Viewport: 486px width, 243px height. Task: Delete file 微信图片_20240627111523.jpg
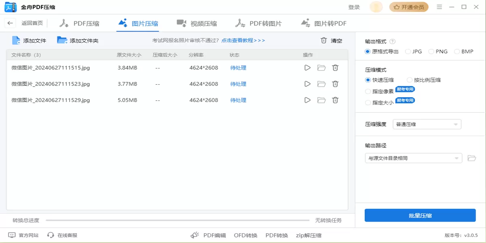[x=335, y=84]
